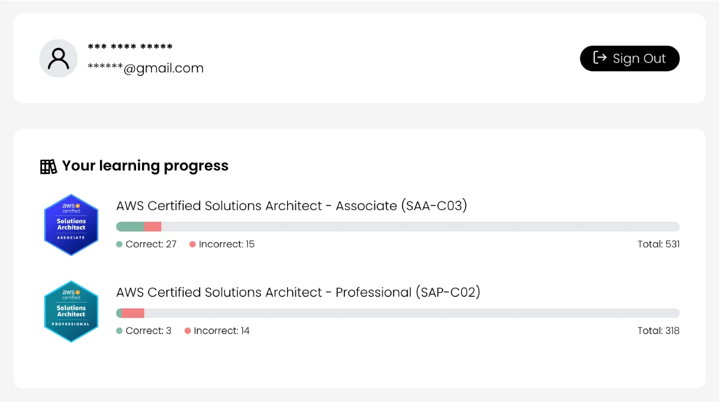Click green correct segment of SAA-C03 bar
This screenshot has height=402, width=719.
pos(131,227)
